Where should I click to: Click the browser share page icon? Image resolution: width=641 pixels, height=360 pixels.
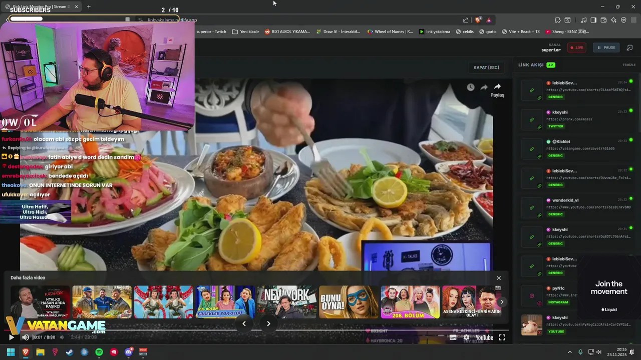[466, 20]
